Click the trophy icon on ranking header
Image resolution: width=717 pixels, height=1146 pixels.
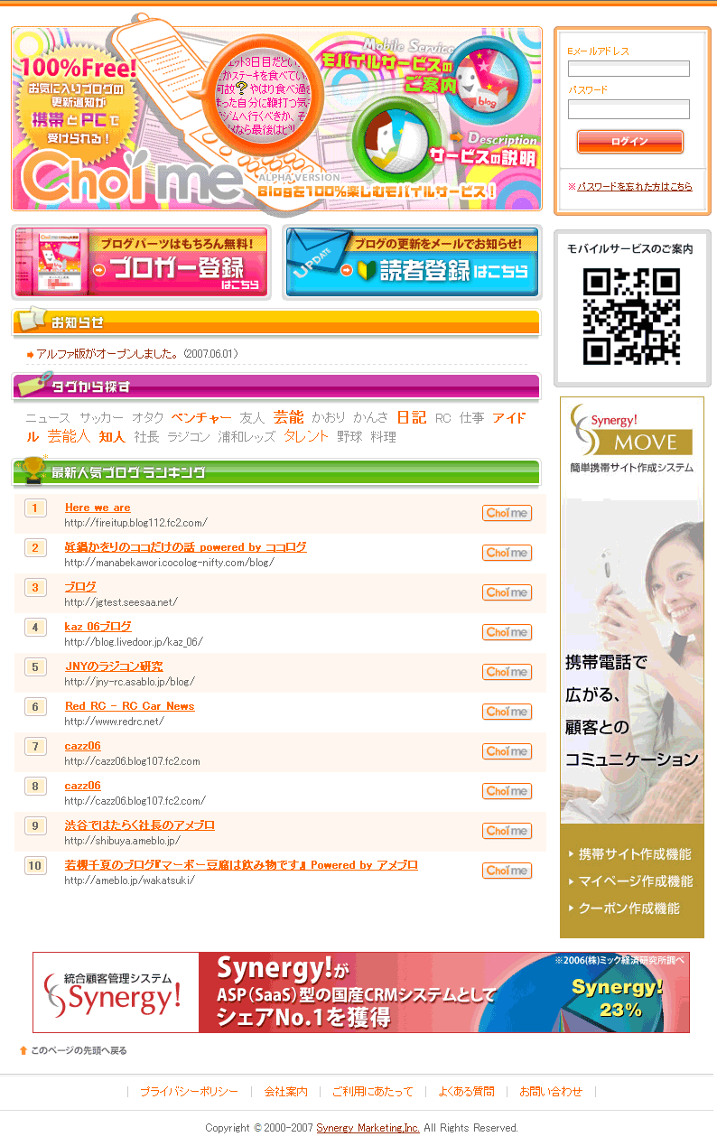[x=33, y=469]
